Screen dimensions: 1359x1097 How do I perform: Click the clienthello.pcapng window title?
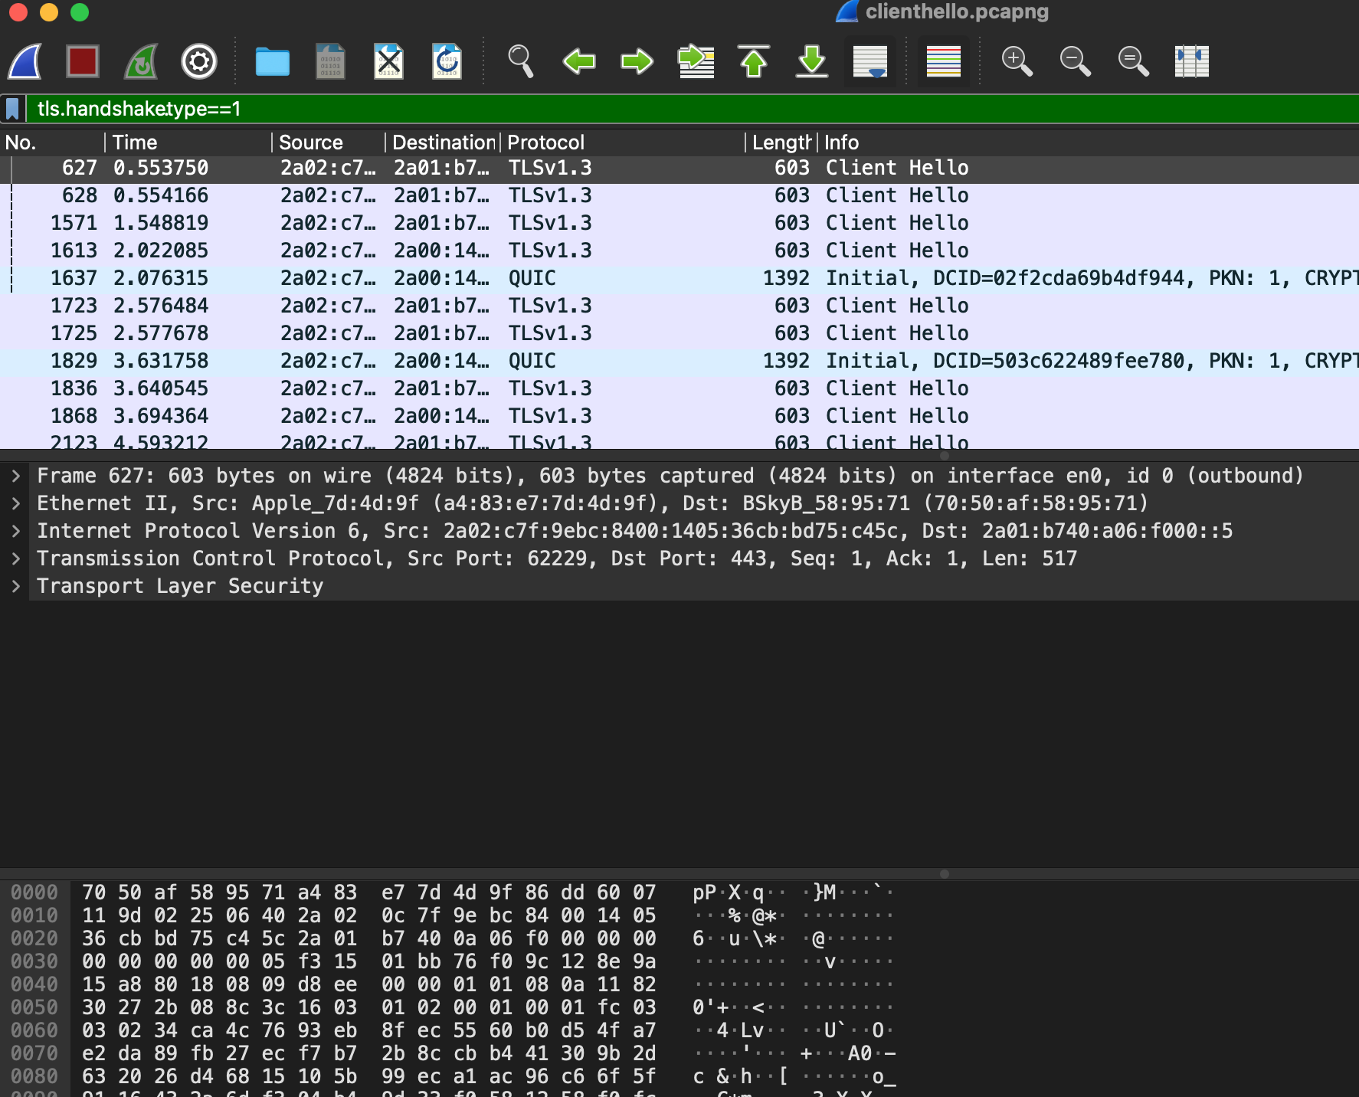[957, 11]
